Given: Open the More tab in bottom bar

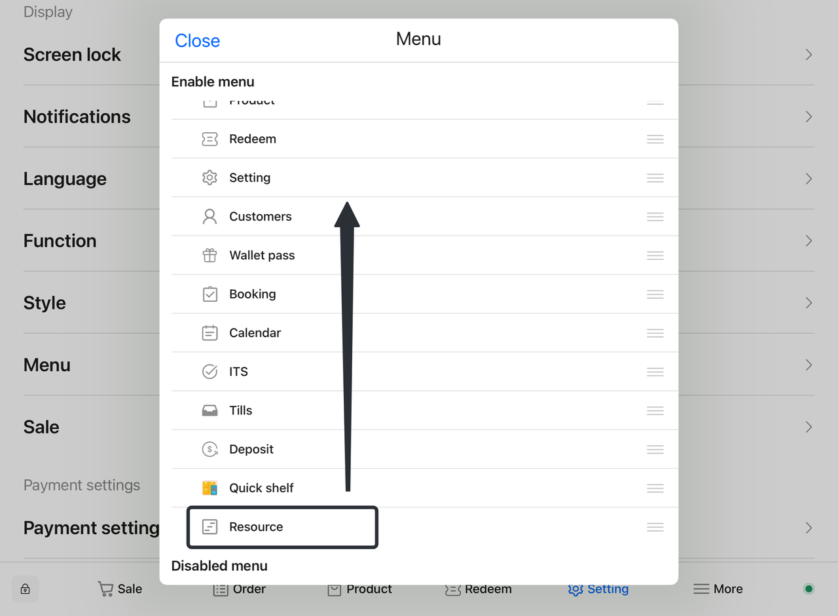Looking at the screenshot, I should 718,589.
